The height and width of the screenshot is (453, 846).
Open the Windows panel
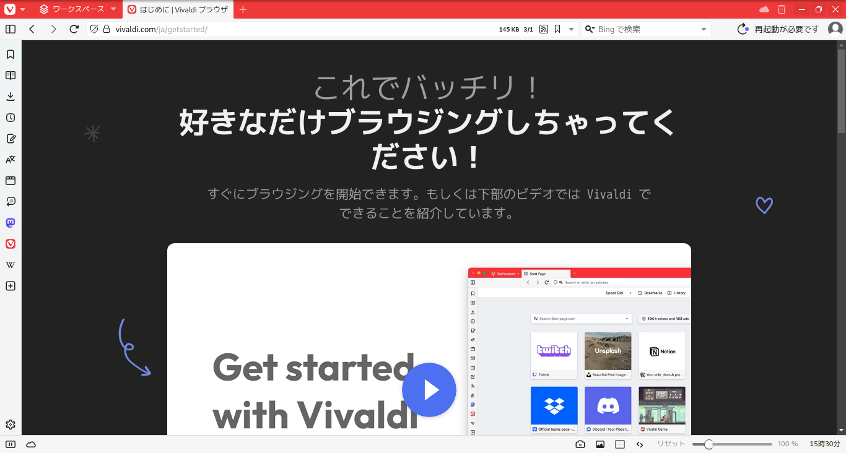click(x=11, y=181)
